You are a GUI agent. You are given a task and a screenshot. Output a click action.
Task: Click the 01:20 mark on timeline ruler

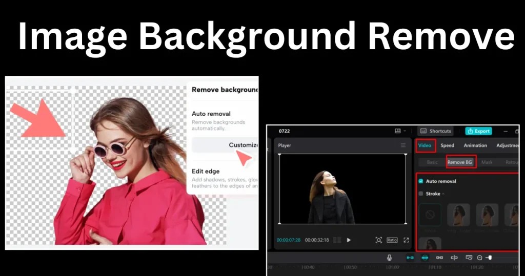click(x=477, y=267)
